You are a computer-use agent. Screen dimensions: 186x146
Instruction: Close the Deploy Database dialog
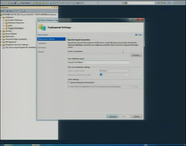coord(140,20)
